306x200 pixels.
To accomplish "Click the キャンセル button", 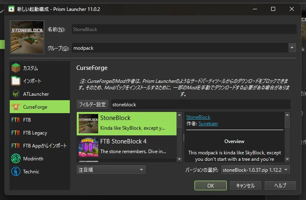I will [x=245, y=185].
